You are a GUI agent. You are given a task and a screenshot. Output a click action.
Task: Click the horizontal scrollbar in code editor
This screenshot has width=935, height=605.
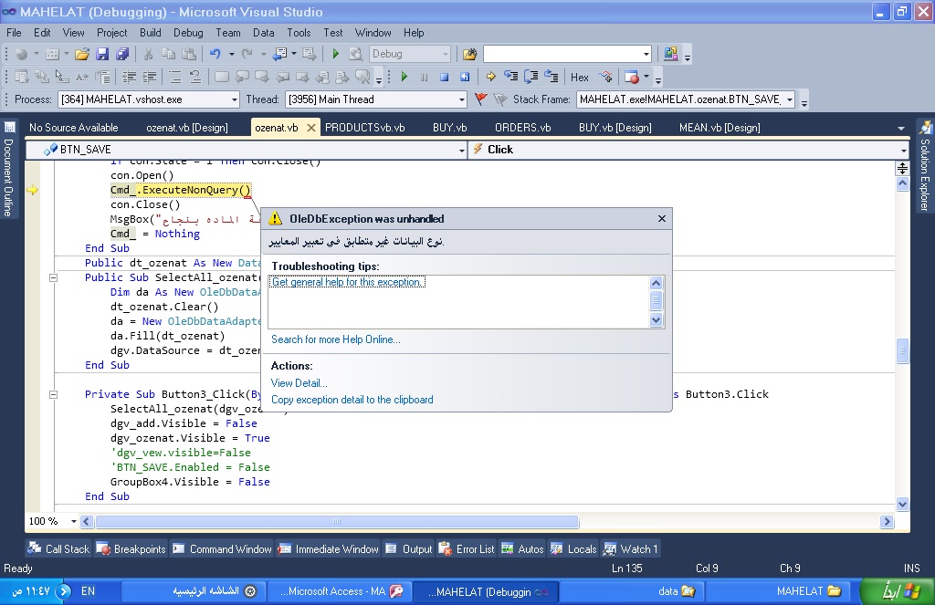(x=338, y=522)
